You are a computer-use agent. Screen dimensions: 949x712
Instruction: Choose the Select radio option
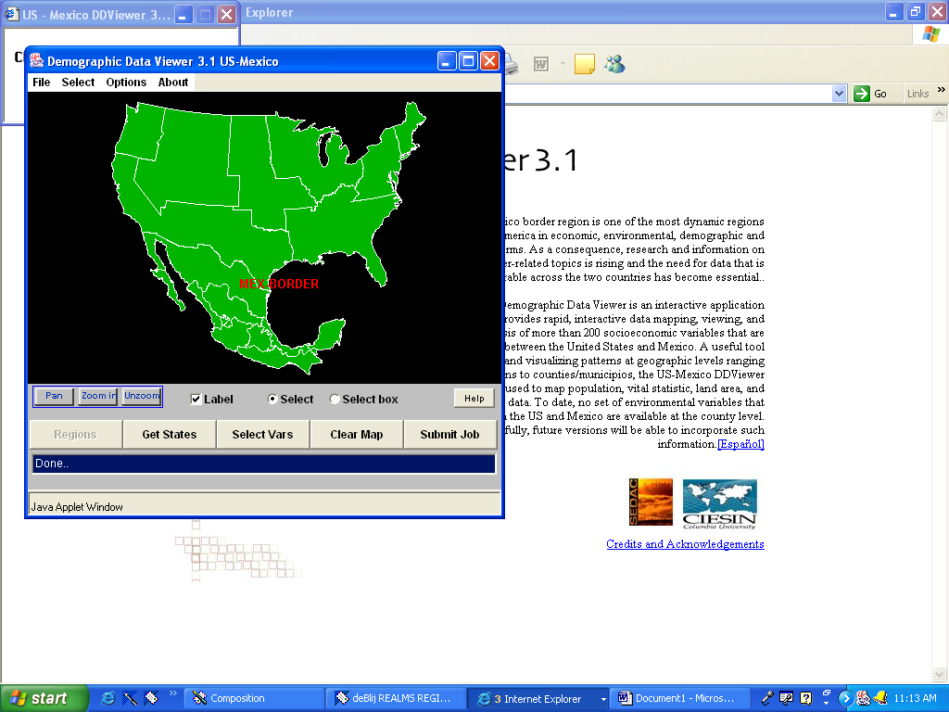273,399
